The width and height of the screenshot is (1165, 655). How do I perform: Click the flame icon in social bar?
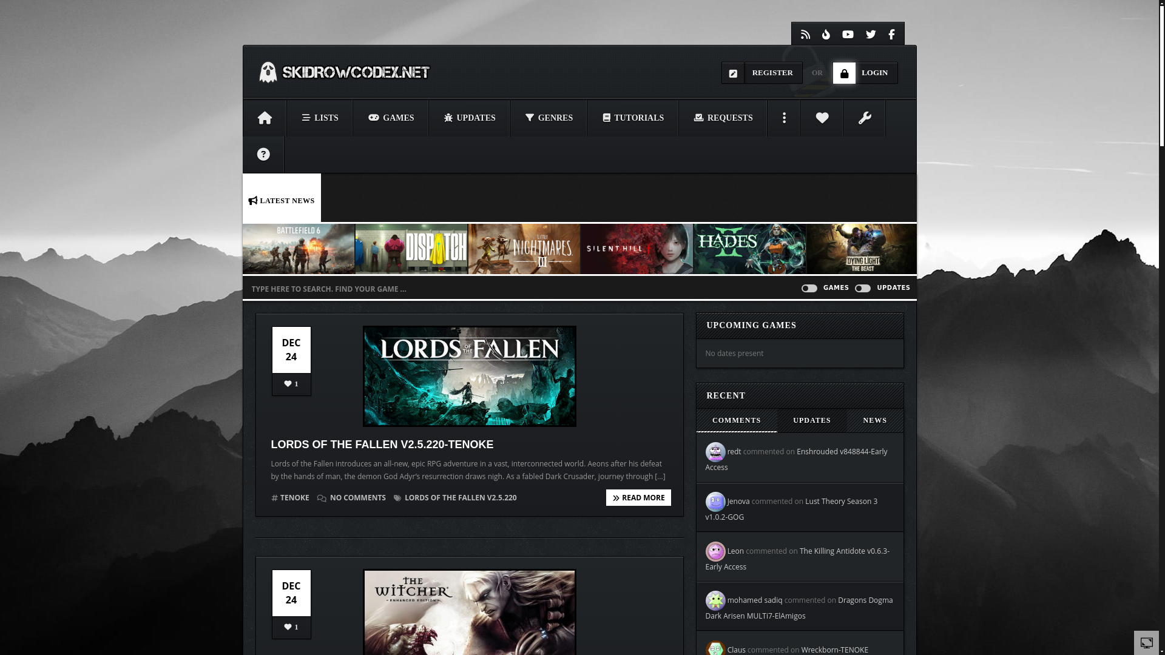click(x=826, y=35)
